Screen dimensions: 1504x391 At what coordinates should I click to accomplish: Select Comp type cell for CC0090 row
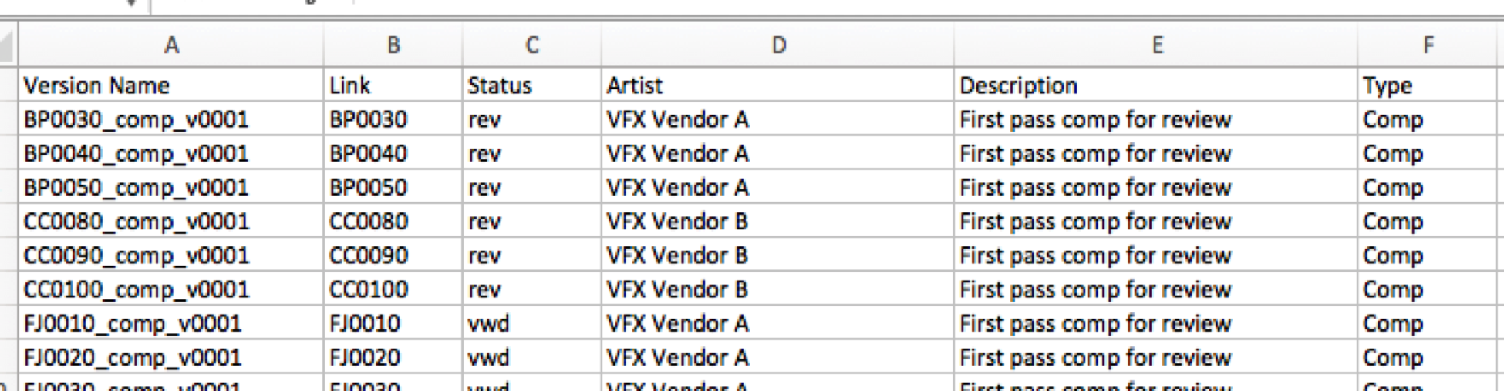coord(1392,256)
